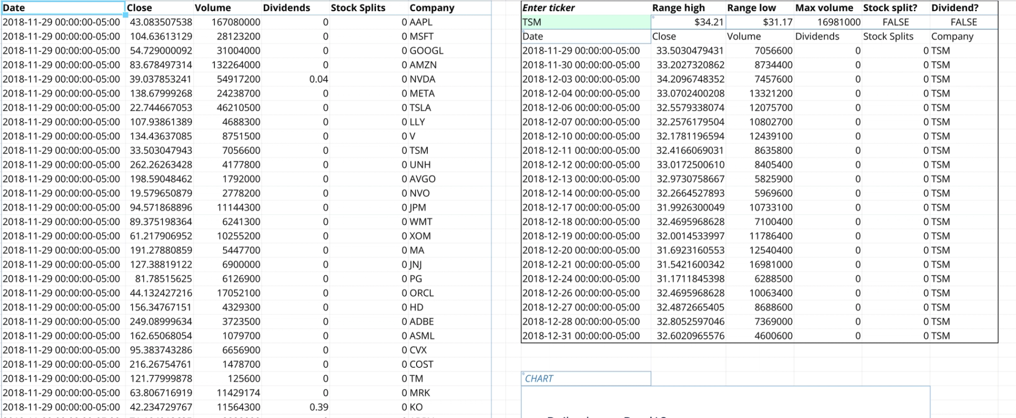Screen dimensions: 1016x418
Task: Click the $34.21 range high value
Action: pos(688,22)
